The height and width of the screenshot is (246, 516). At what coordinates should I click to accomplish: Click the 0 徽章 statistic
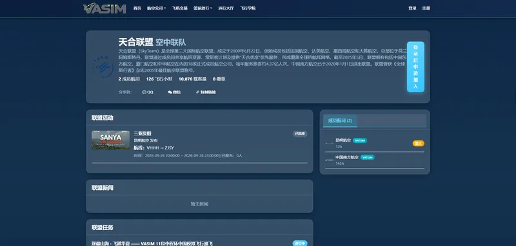click(219, 79)
